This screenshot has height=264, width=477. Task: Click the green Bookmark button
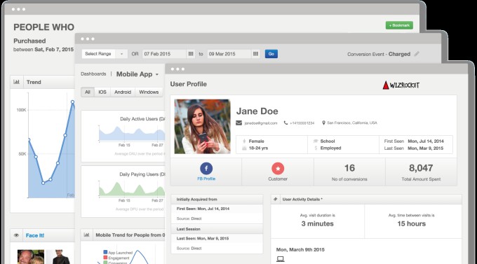[399, 25]
